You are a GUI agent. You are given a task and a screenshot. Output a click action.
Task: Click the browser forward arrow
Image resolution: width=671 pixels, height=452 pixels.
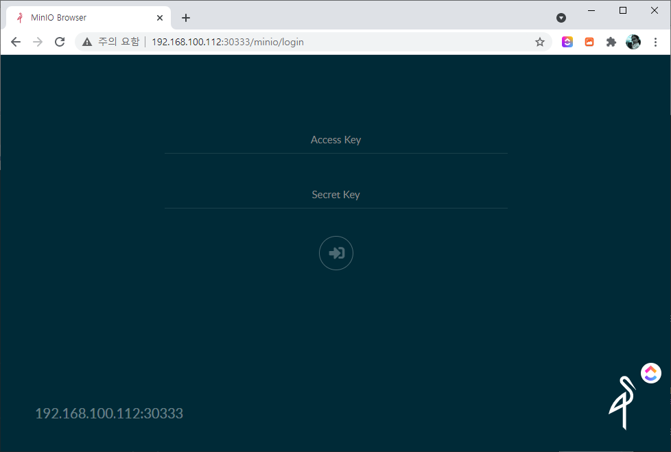click(x=38, y=42)
